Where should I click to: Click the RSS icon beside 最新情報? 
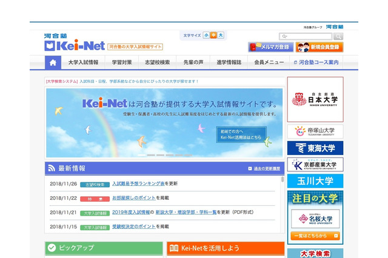tap(52, 168)
